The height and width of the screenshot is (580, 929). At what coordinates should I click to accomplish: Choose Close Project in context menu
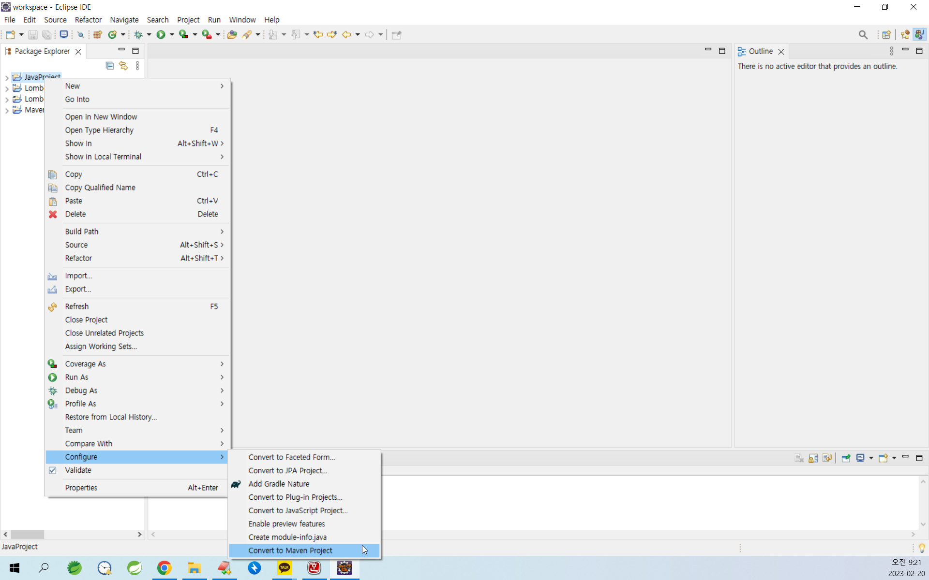(x=137, y=320)
